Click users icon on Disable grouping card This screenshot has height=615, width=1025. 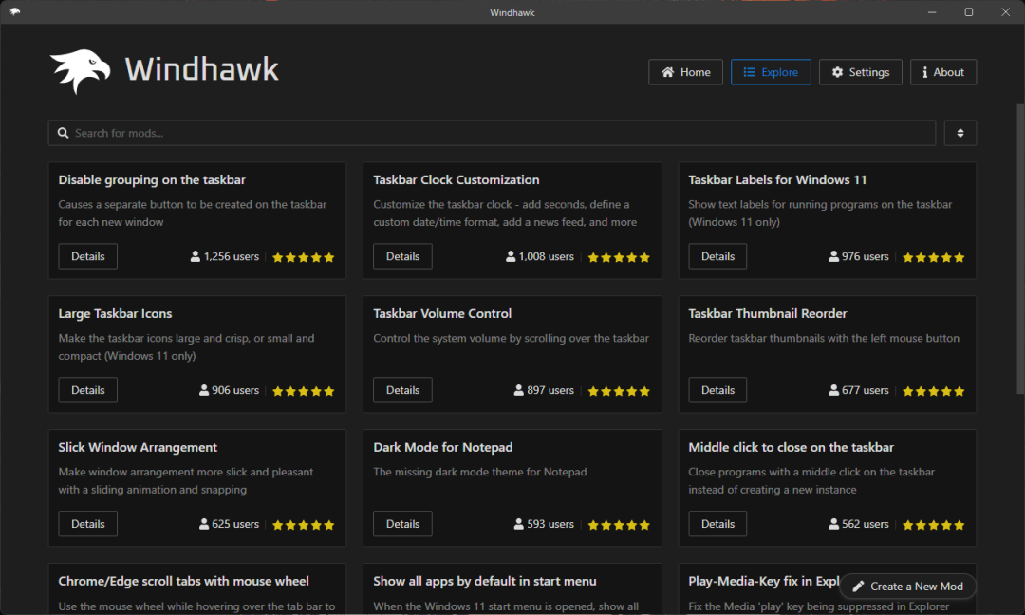(196, 256)
